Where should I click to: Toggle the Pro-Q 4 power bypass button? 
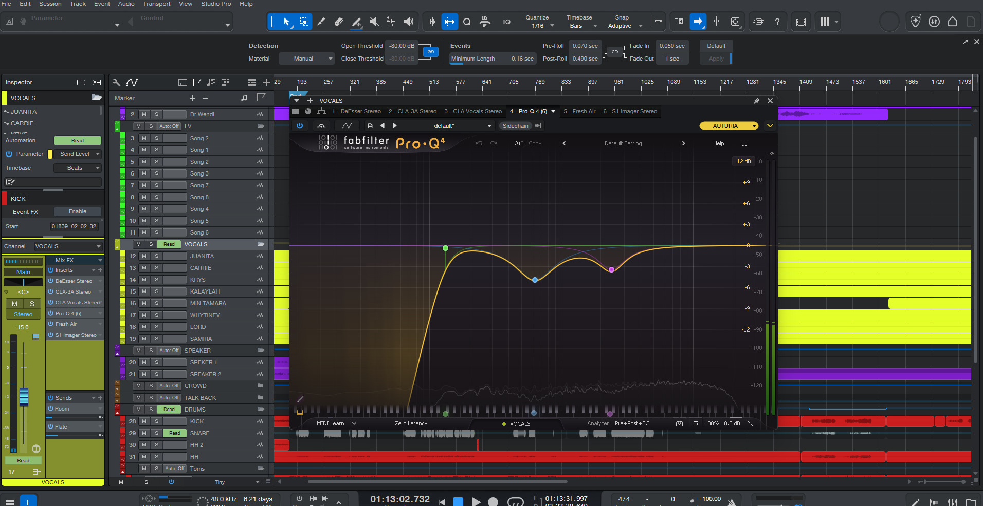(300, 126)
